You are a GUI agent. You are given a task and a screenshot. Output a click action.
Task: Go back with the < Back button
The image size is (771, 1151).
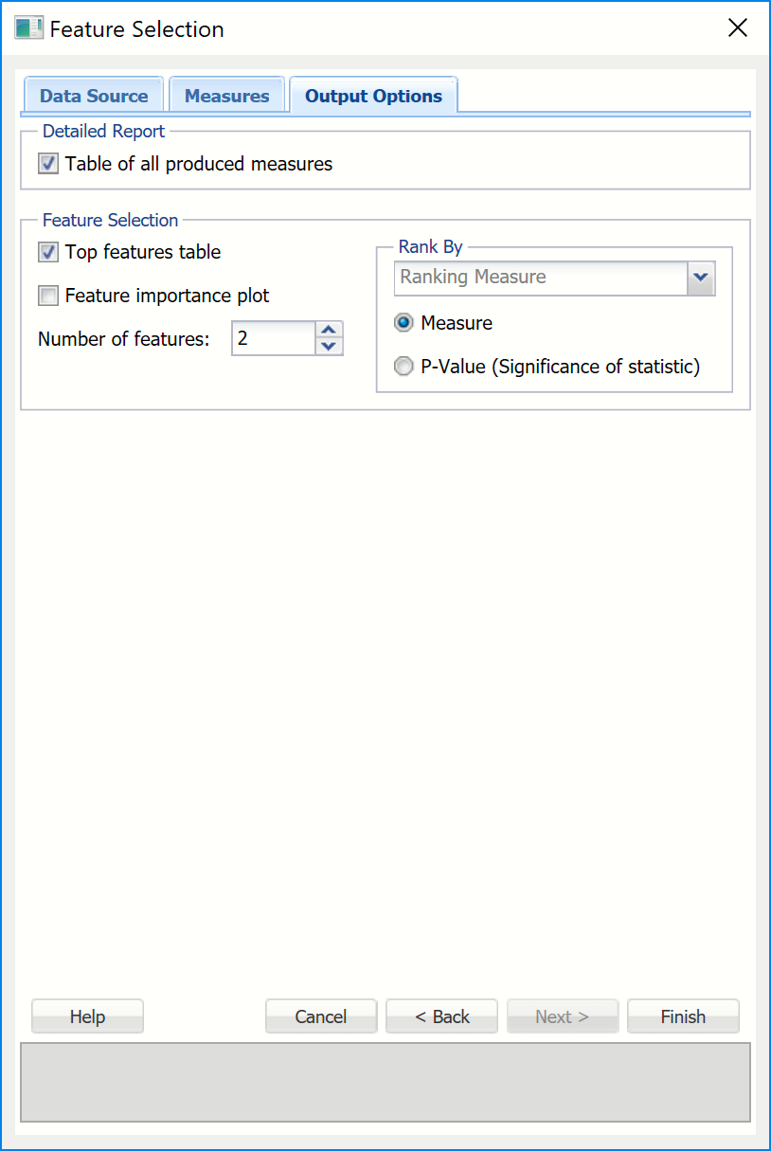pos(441,1016)
